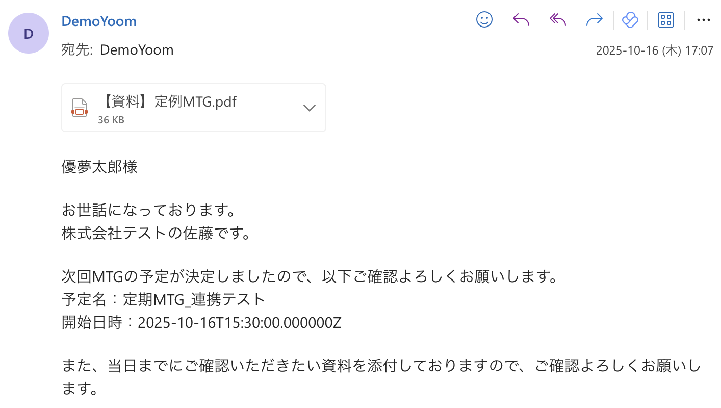This screenshot has width=721, height=408.
Task: Click the 2025-10-16 17:07 timestamp
Action: 654,50
